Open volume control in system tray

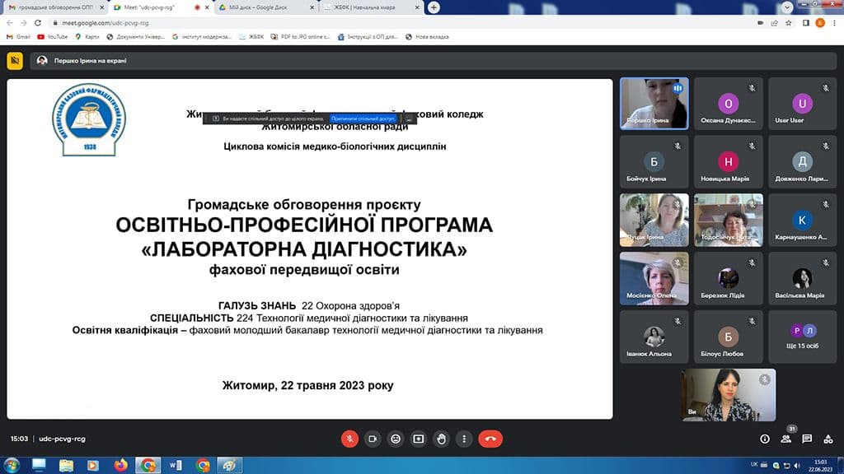(x=797, y=466)
